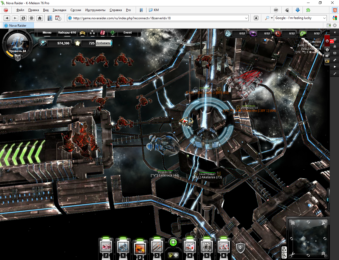Select the Nova Raider browser tab
339x260 pixels.
pyautogui.click(x=18, y=25)
